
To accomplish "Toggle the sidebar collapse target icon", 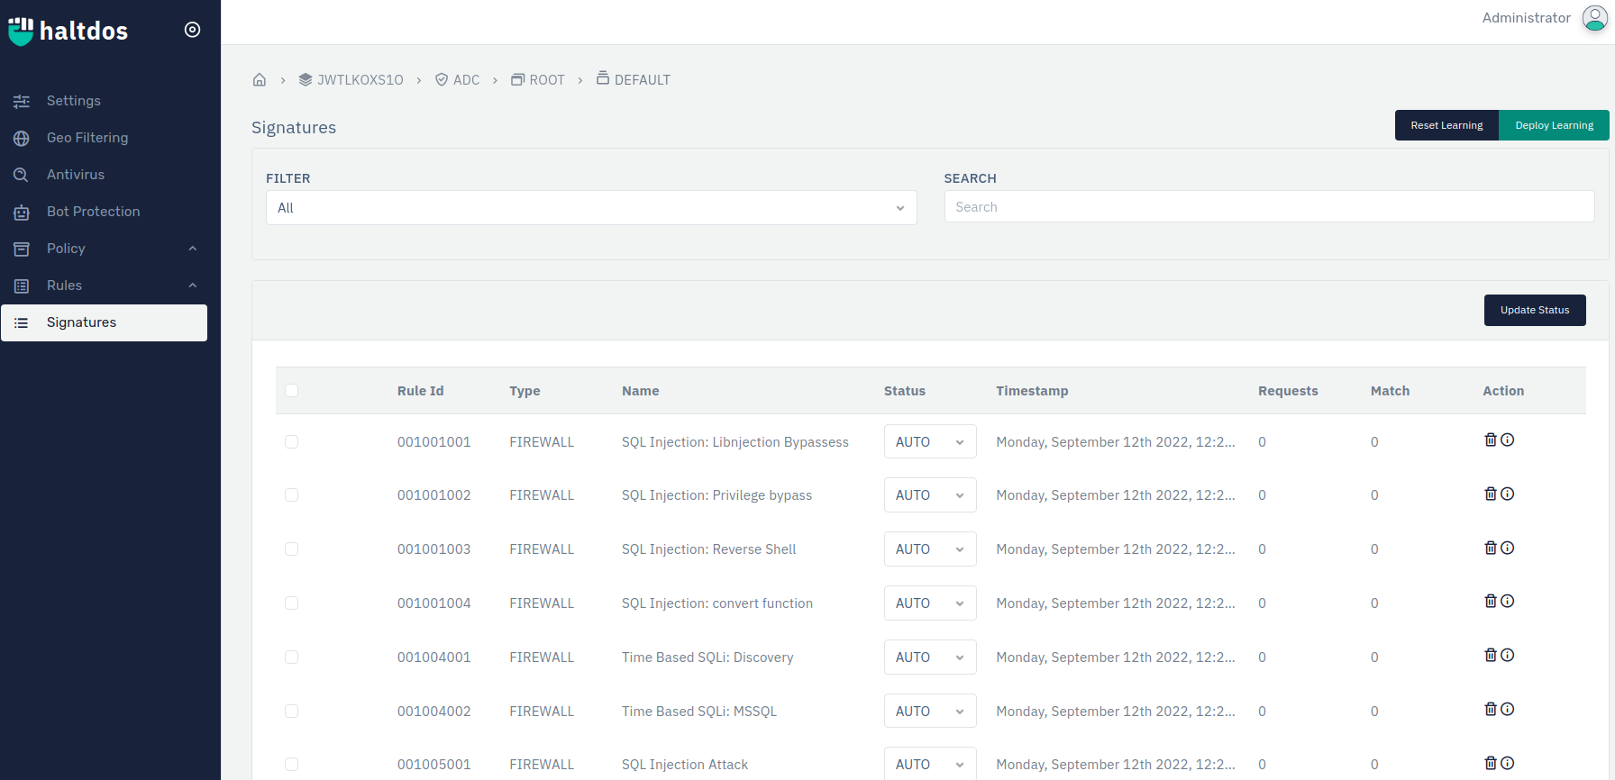I will [x=192, y=30].
